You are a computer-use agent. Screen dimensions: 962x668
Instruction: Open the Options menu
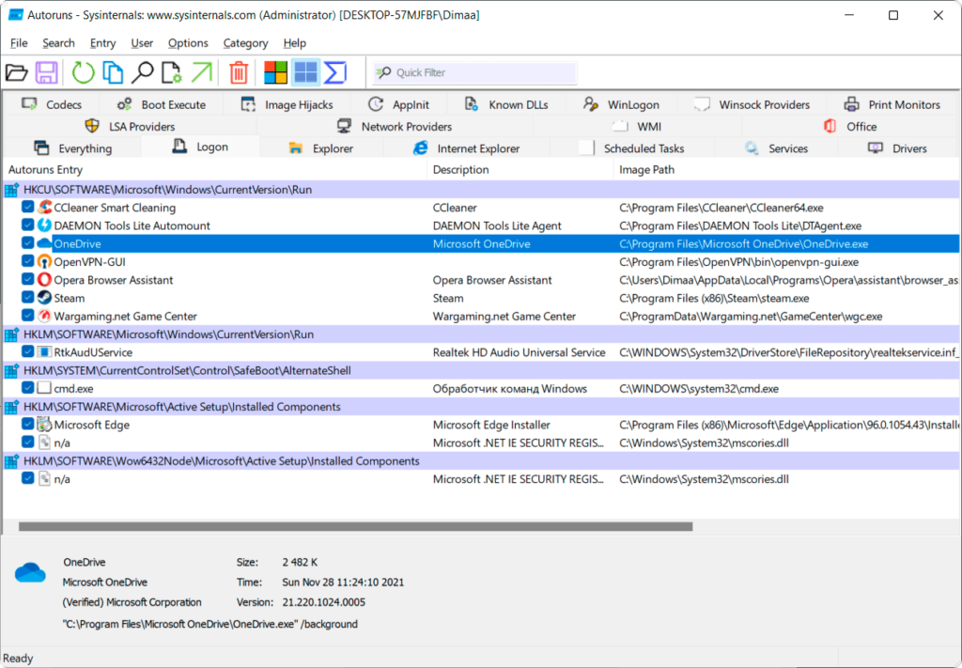[188, 43]
